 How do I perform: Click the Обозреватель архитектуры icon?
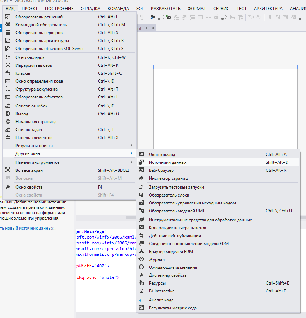8,41
